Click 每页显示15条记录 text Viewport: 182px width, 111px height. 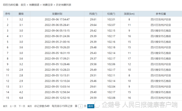(x=62, y=106)
